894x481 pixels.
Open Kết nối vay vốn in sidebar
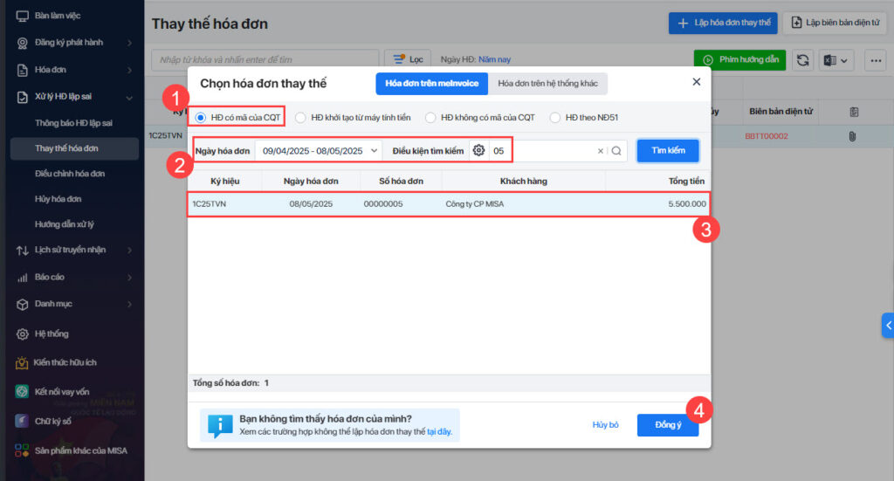click(61, 392)
